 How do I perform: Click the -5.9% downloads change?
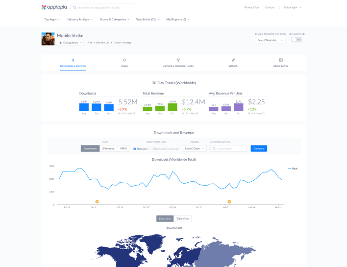pyautogui.click(x=122, y=109)
